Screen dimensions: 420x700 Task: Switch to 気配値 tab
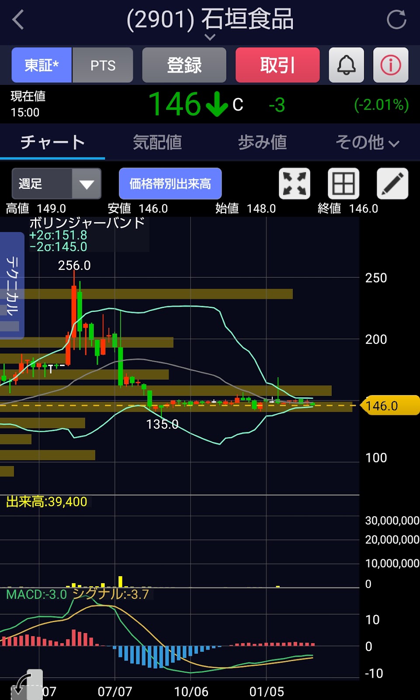157,142
